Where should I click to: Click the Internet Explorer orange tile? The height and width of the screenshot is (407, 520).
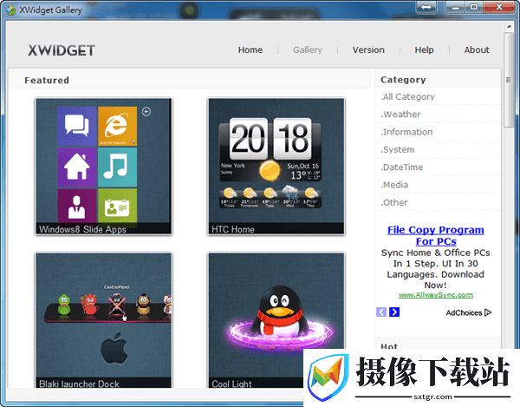pyautogui.click(x=117, y=126)
